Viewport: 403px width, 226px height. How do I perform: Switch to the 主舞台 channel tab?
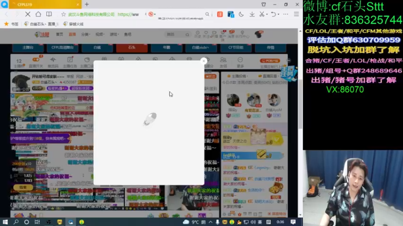pos(28,47)
